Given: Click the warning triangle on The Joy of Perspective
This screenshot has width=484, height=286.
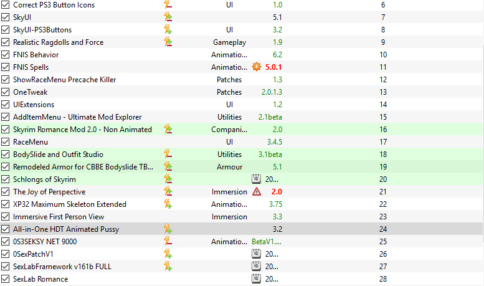Looking at the screenshot, I should tap(257, 192).
